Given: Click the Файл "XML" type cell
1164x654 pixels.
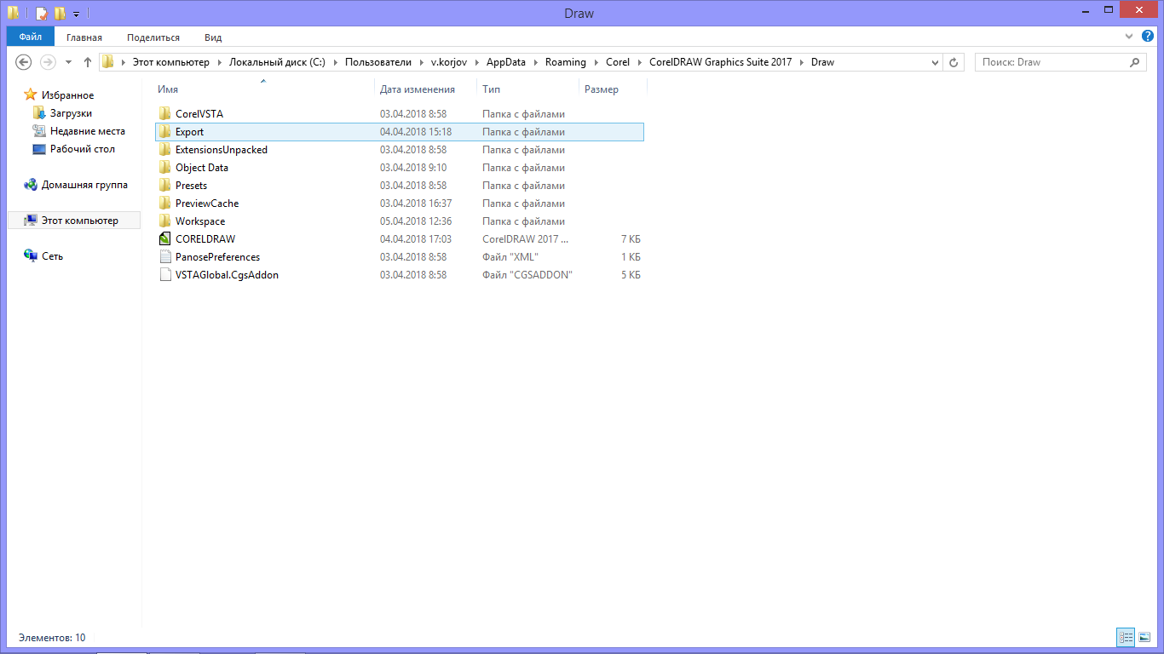Looking at the screenshot, I should point(510,257).
